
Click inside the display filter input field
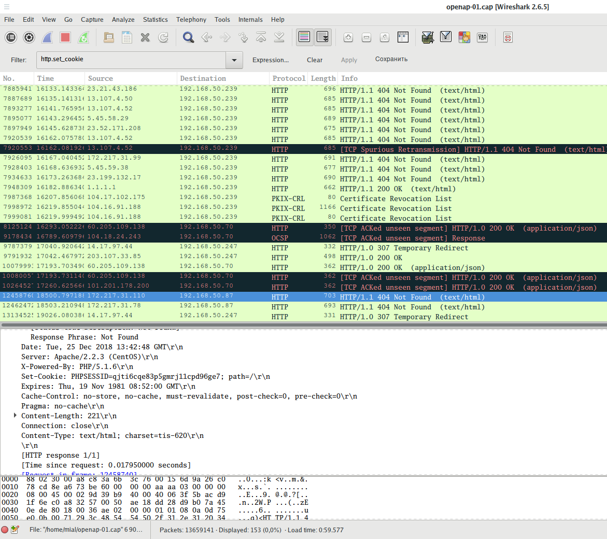coord(130,60)
